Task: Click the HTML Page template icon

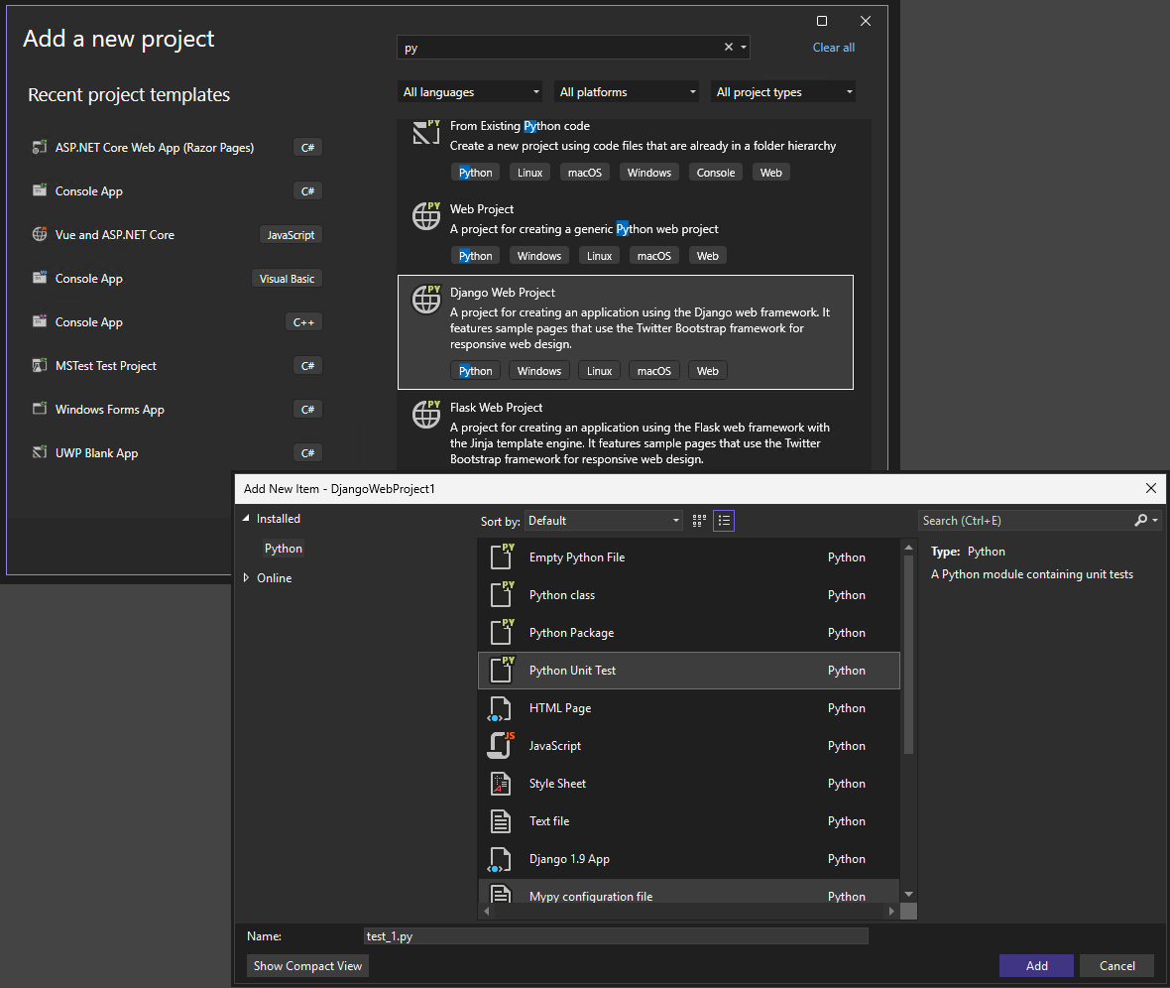Action: tap(501, 707)
